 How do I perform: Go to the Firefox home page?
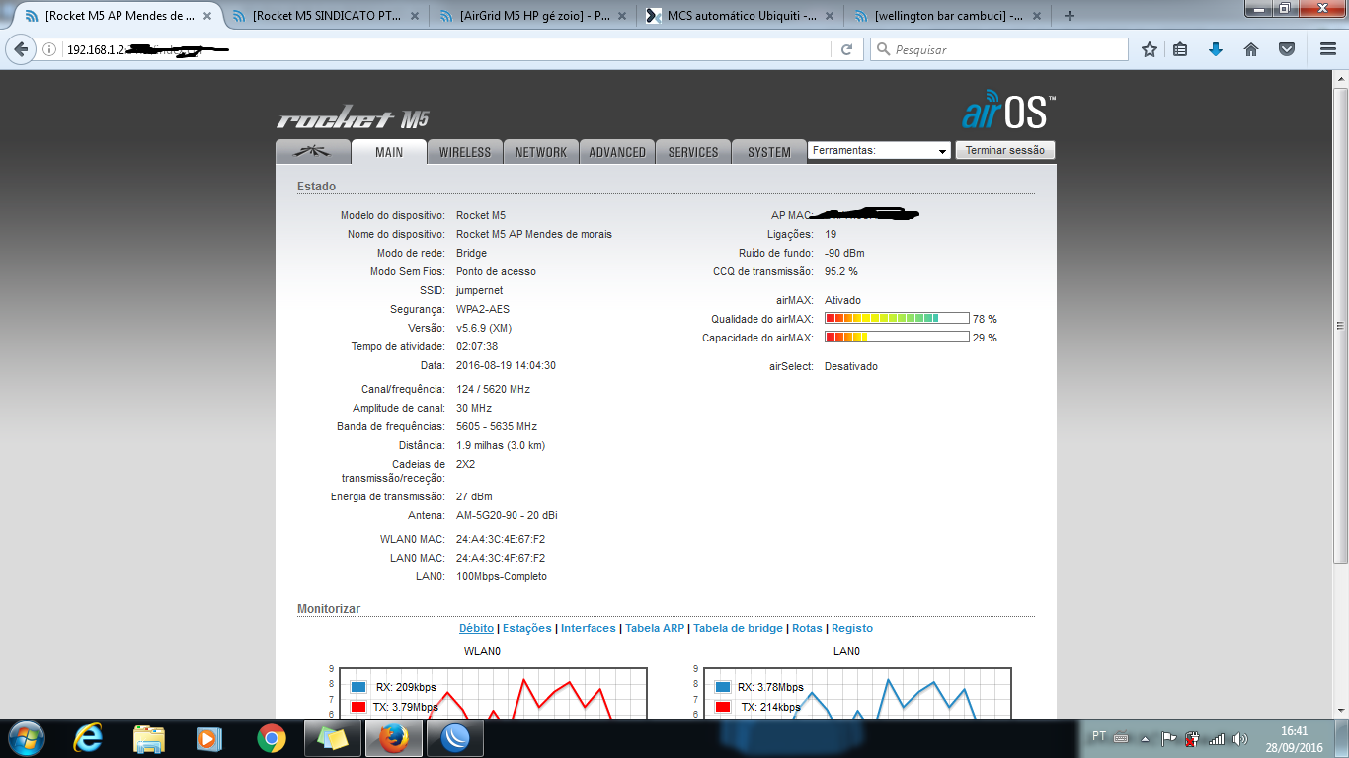[1251, 49]
